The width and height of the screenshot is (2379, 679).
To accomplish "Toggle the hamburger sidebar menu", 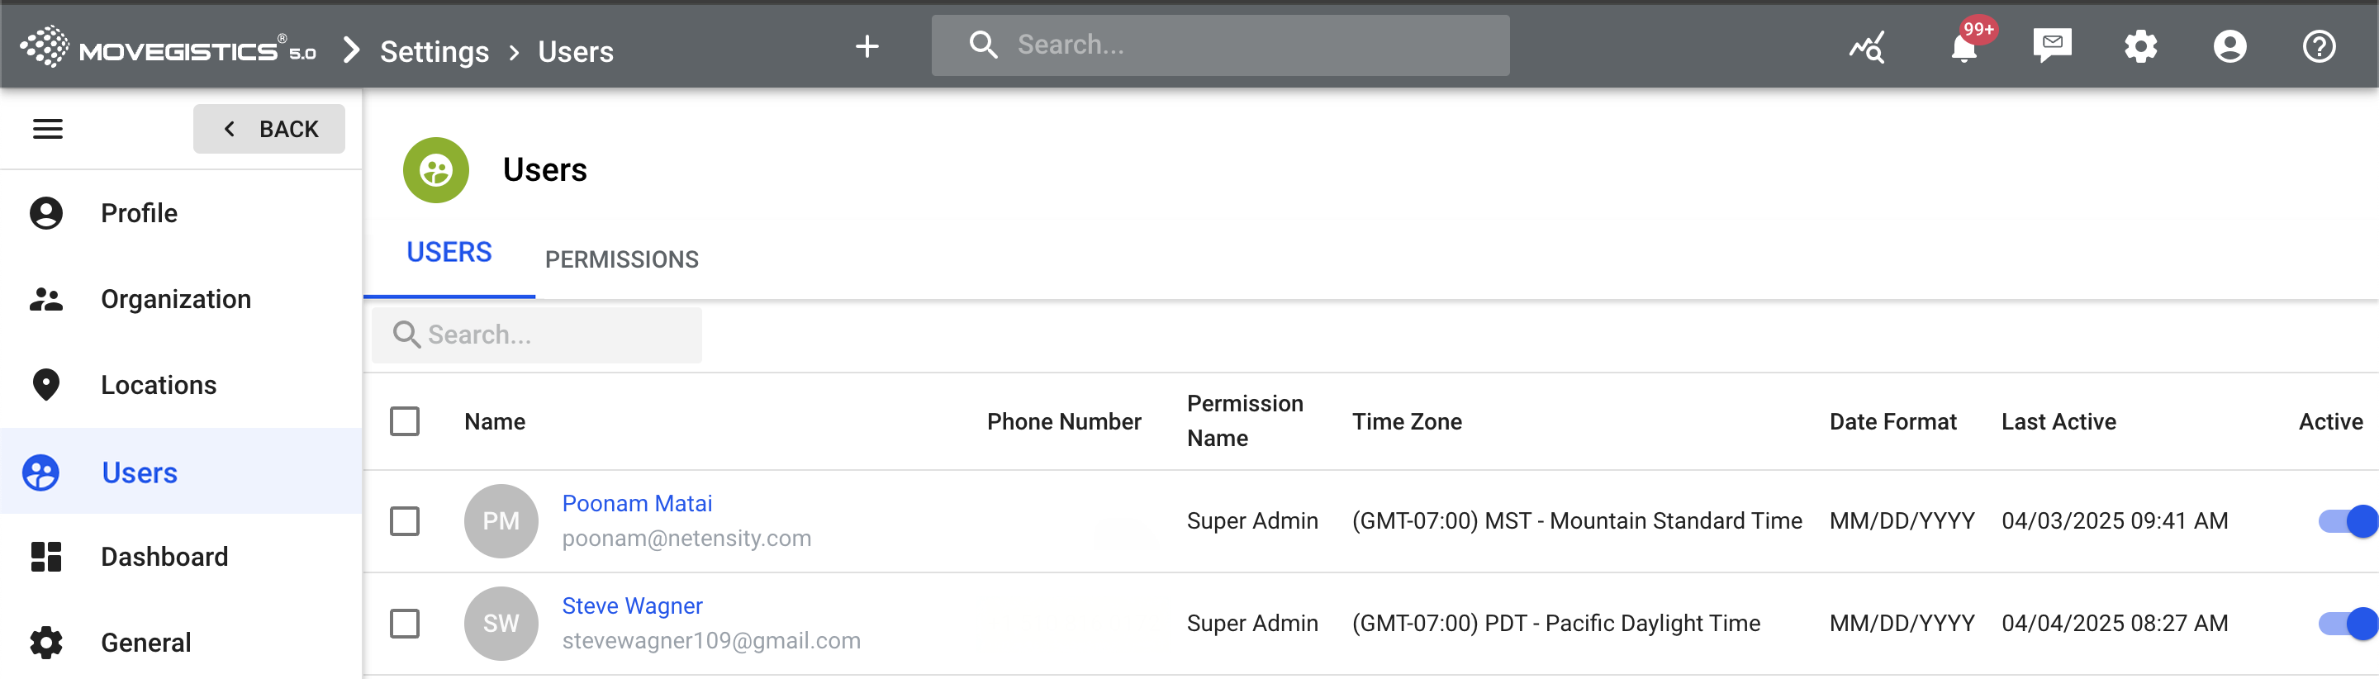I will tap(48, 130).
